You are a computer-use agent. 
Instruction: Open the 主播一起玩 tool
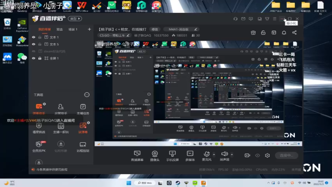tap(61, 128)
